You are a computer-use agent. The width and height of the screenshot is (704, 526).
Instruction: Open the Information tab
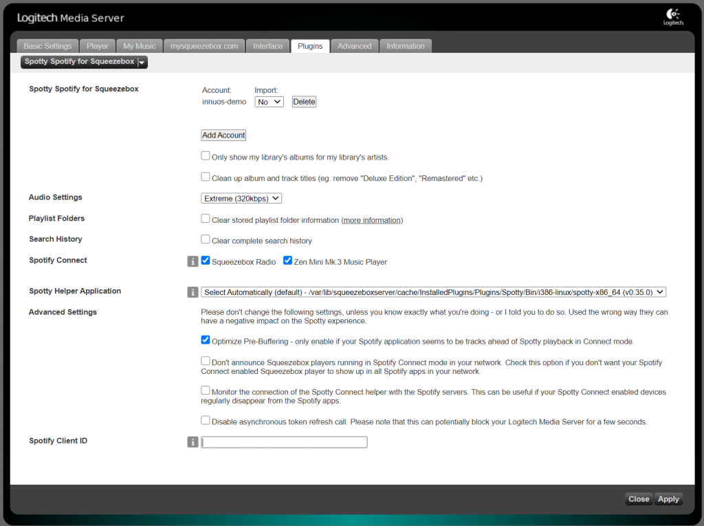406,46
